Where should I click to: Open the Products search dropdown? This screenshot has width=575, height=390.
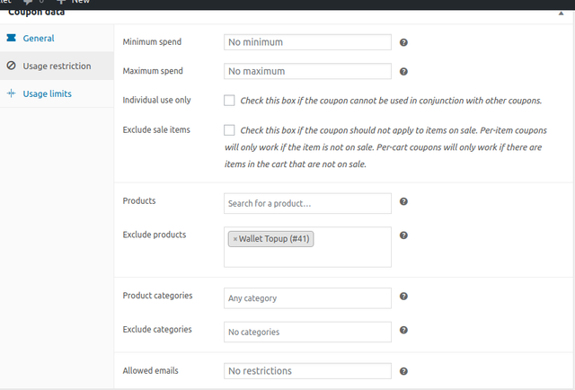pos(307,204)
